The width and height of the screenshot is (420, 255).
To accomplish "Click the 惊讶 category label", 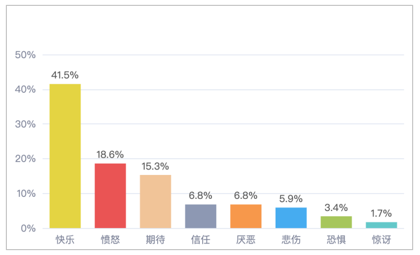I will [x=381, y=240].
